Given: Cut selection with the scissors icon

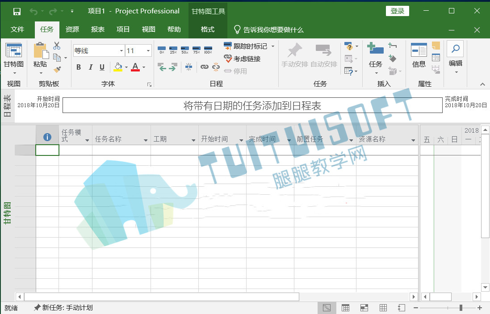Looking at the screenshot, I should [x=57, y=46].
